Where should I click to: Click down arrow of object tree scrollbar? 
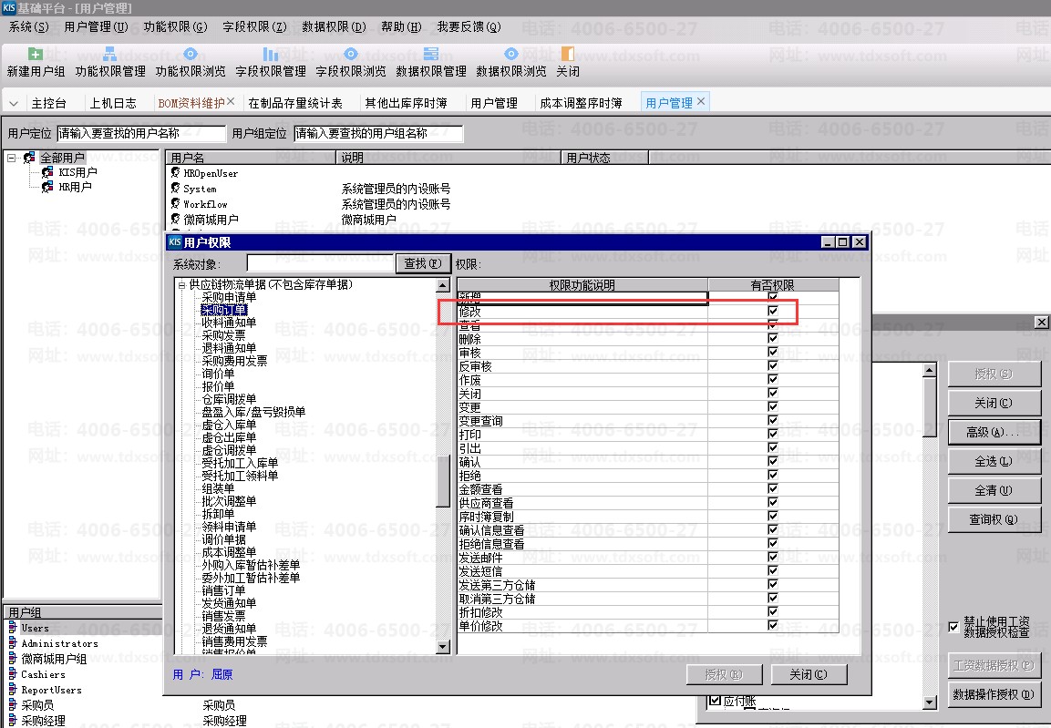(442, 647)
